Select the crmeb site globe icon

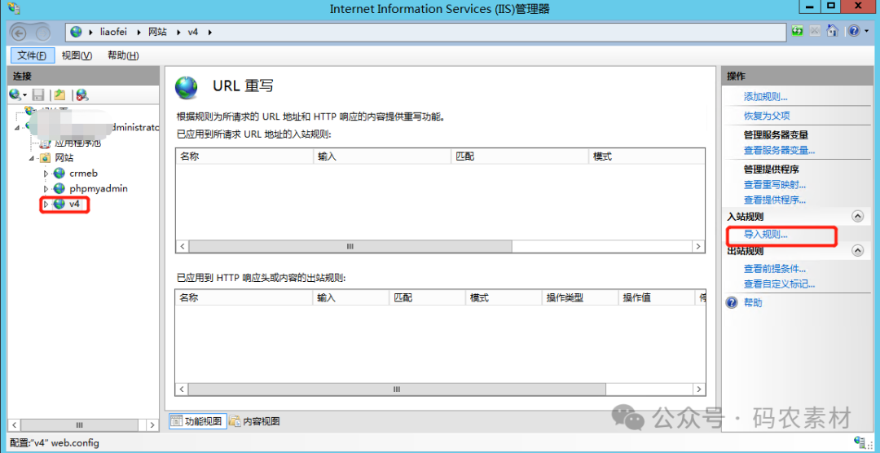pyautogui.click(x=59, y=174)
